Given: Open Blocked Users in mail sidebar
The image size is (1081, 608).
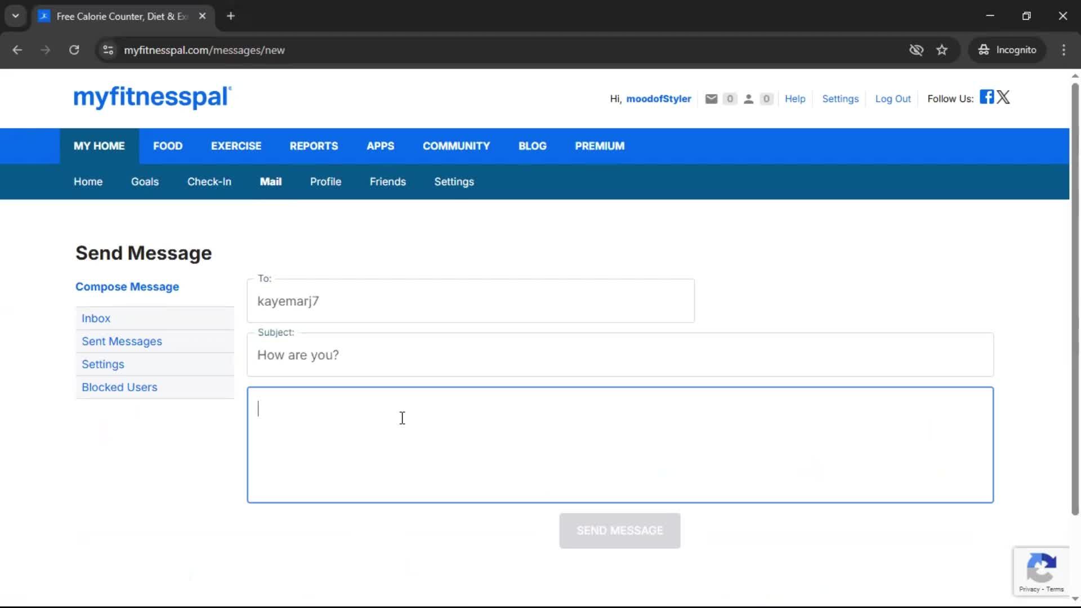Looking at the screenshot, I should 155,387.
